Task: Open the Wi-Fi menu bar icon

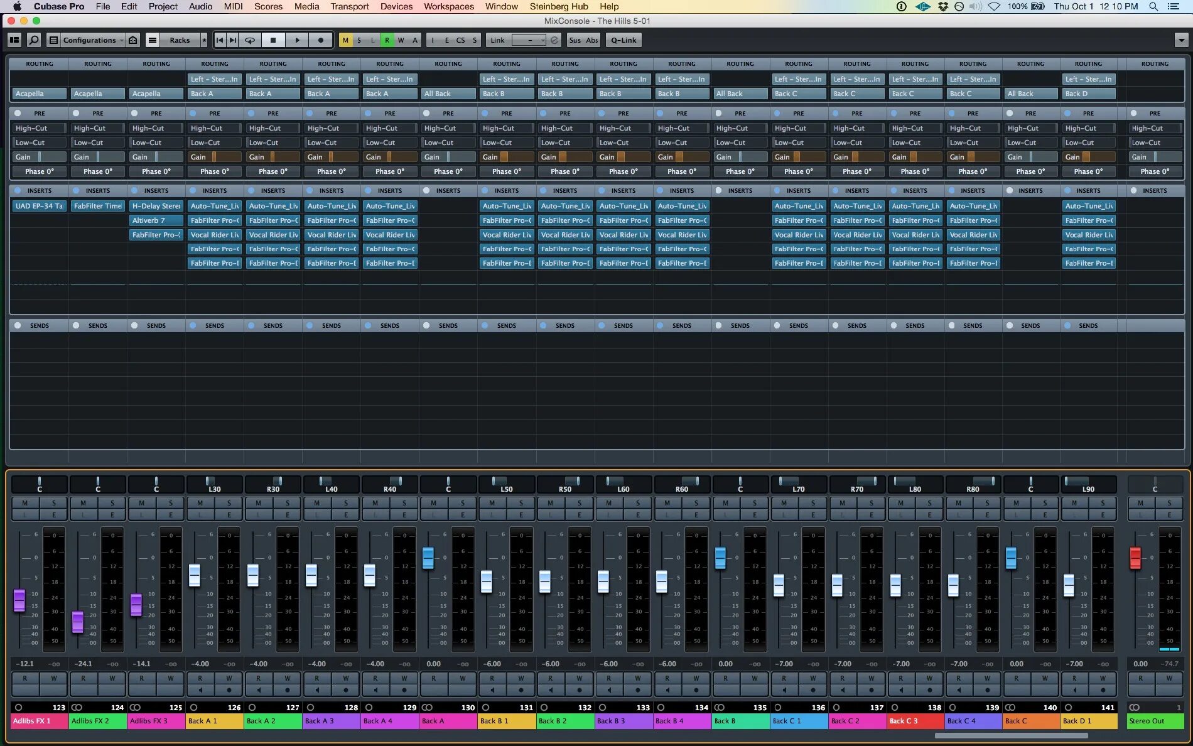Action: pos(994,6)
